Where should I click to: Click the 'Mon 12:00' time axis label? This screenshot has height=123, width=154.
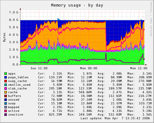point(139,68)
